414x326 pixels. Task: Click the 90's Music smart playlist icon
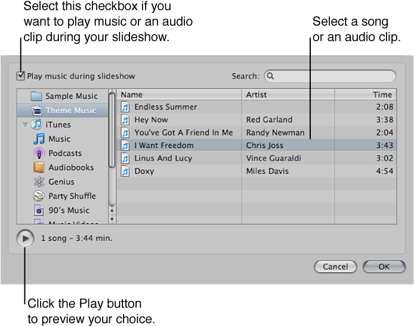click(39, 211)
